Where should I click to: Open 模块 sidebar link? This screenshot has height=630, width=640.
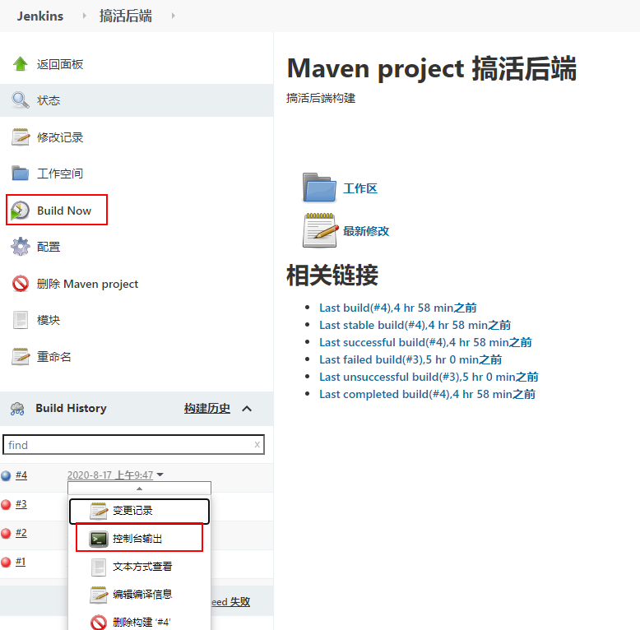click(49, 320)
